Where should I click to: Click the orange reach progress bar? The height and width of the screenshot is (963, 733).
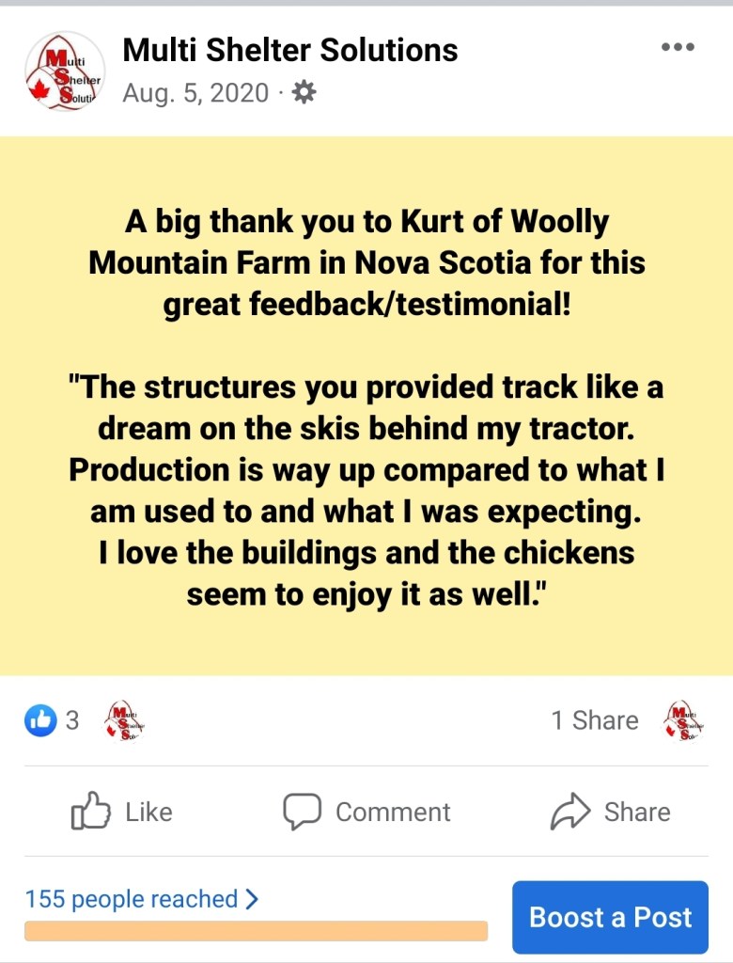(256, 931)
